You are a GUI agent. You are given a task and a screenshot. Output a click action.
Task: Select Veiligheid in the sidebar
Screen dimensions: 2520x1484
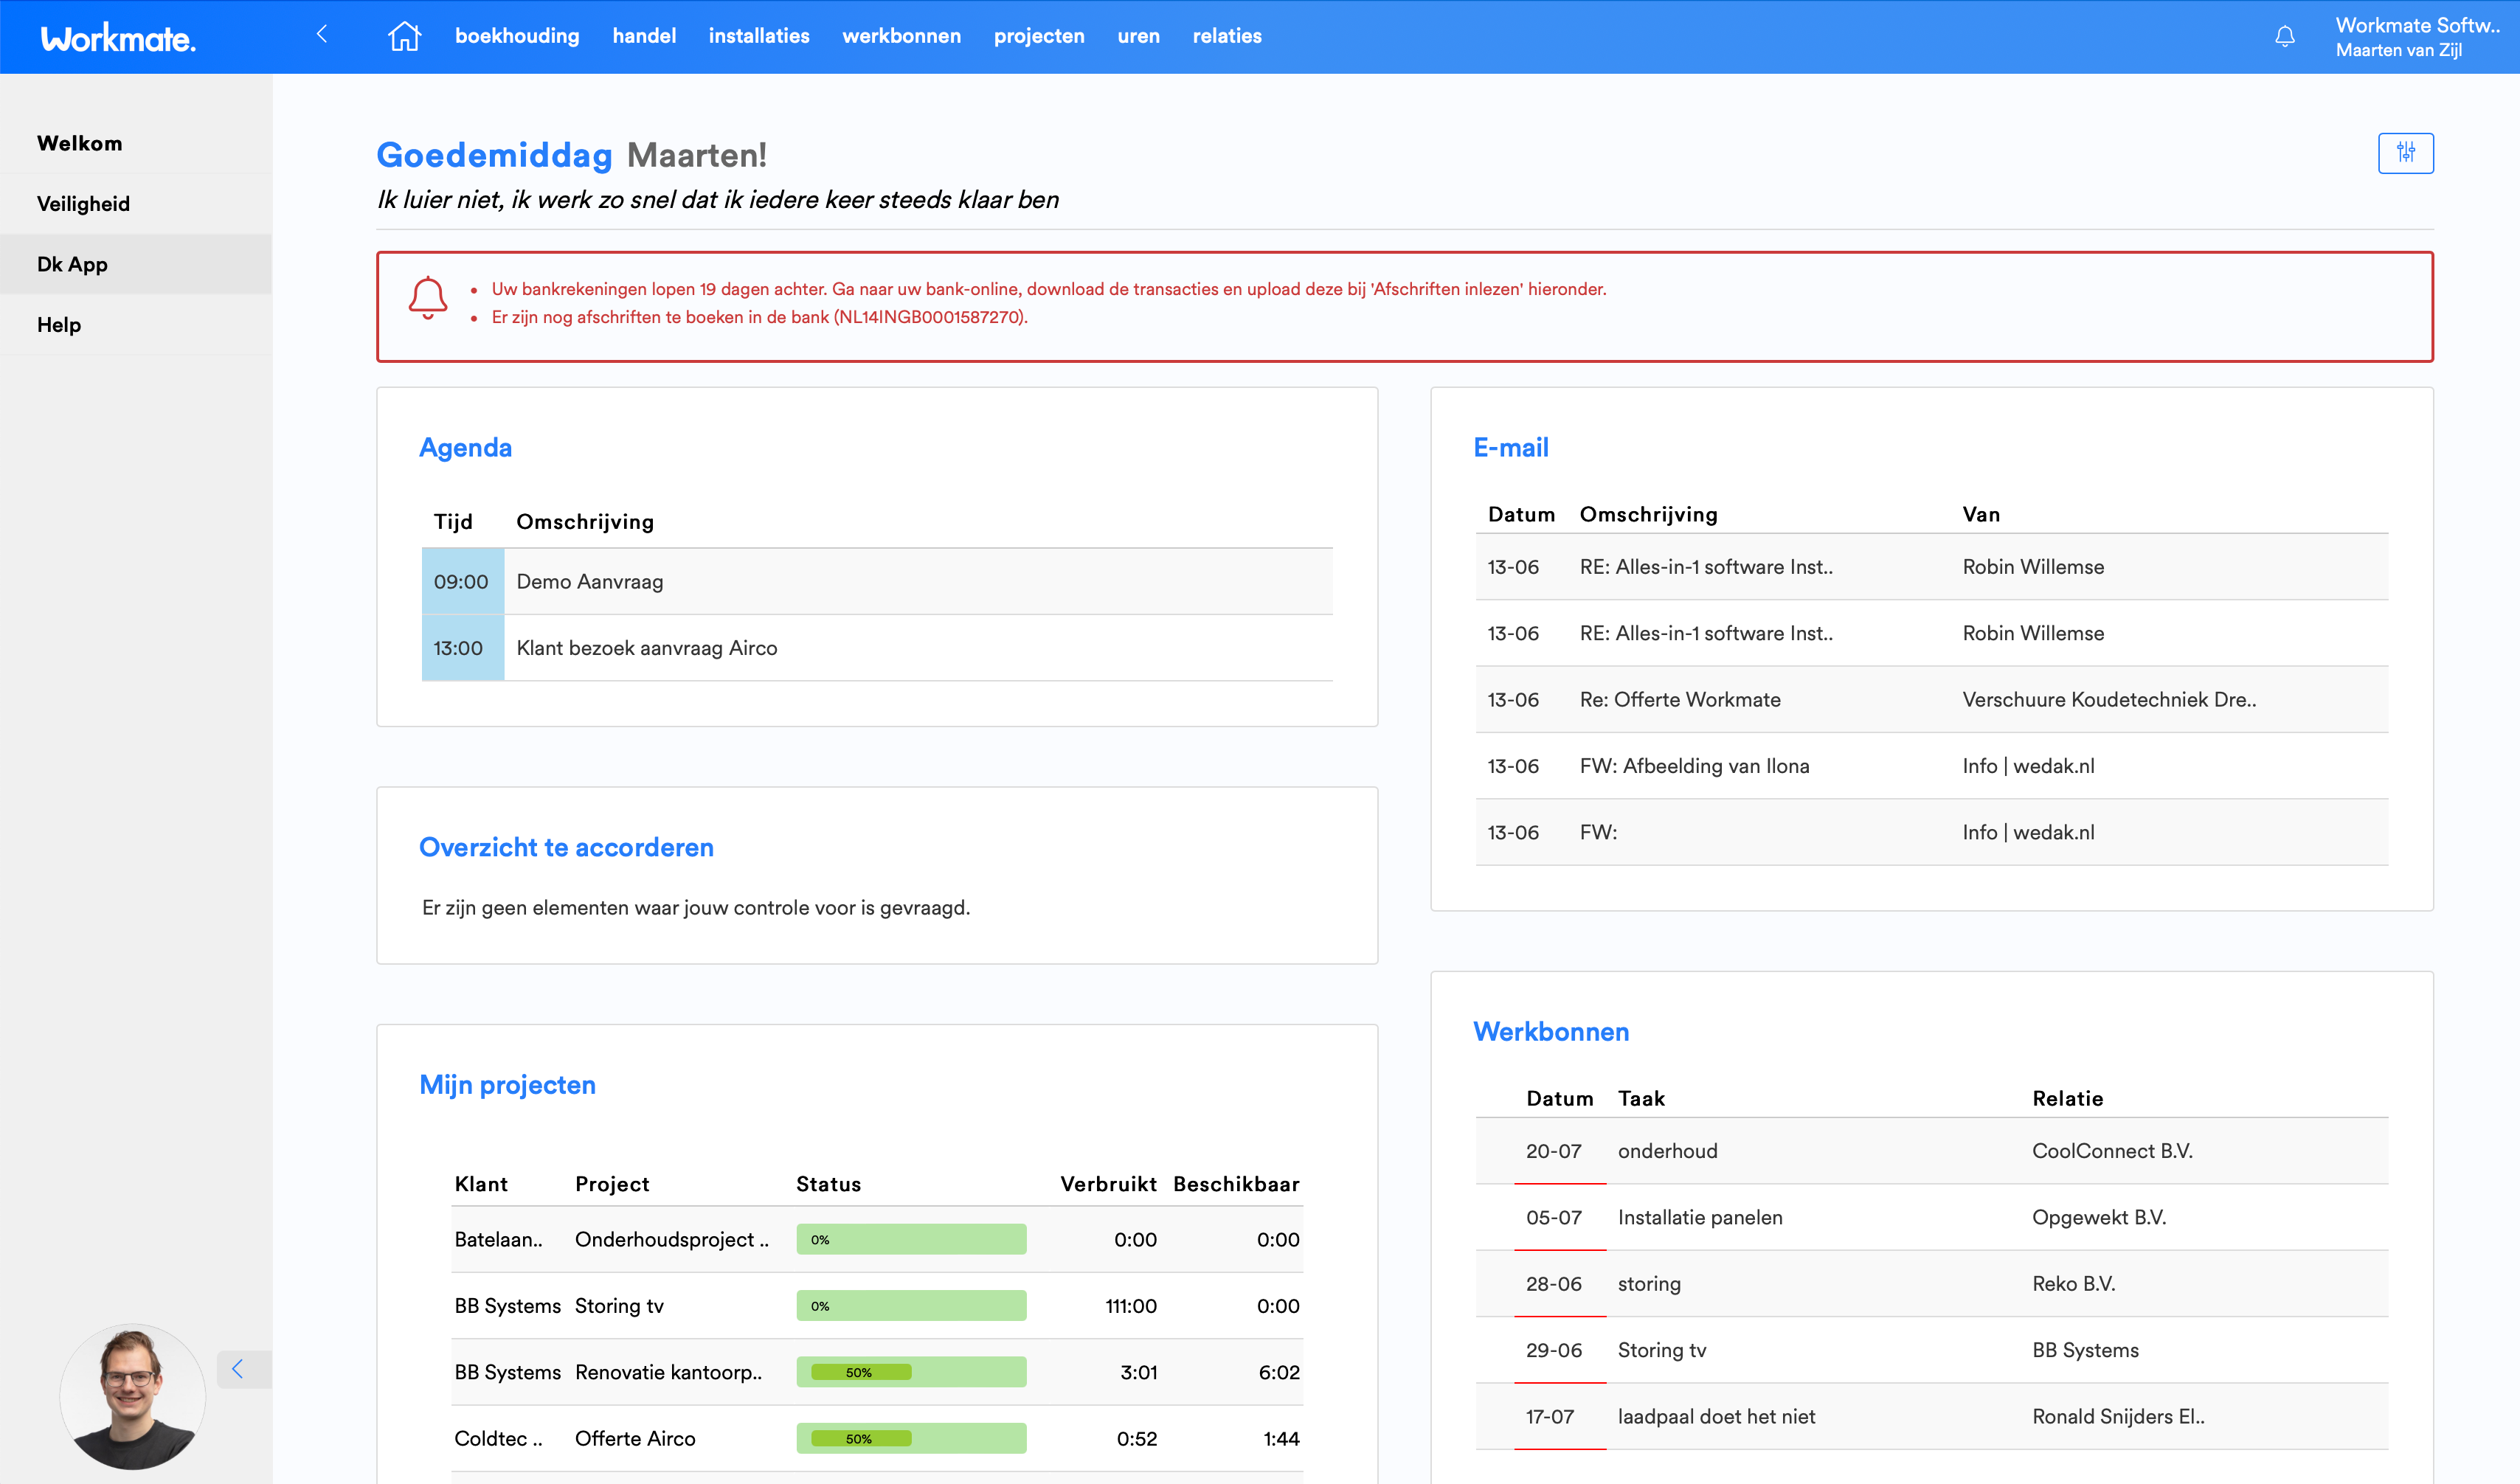tap(84, 204)
